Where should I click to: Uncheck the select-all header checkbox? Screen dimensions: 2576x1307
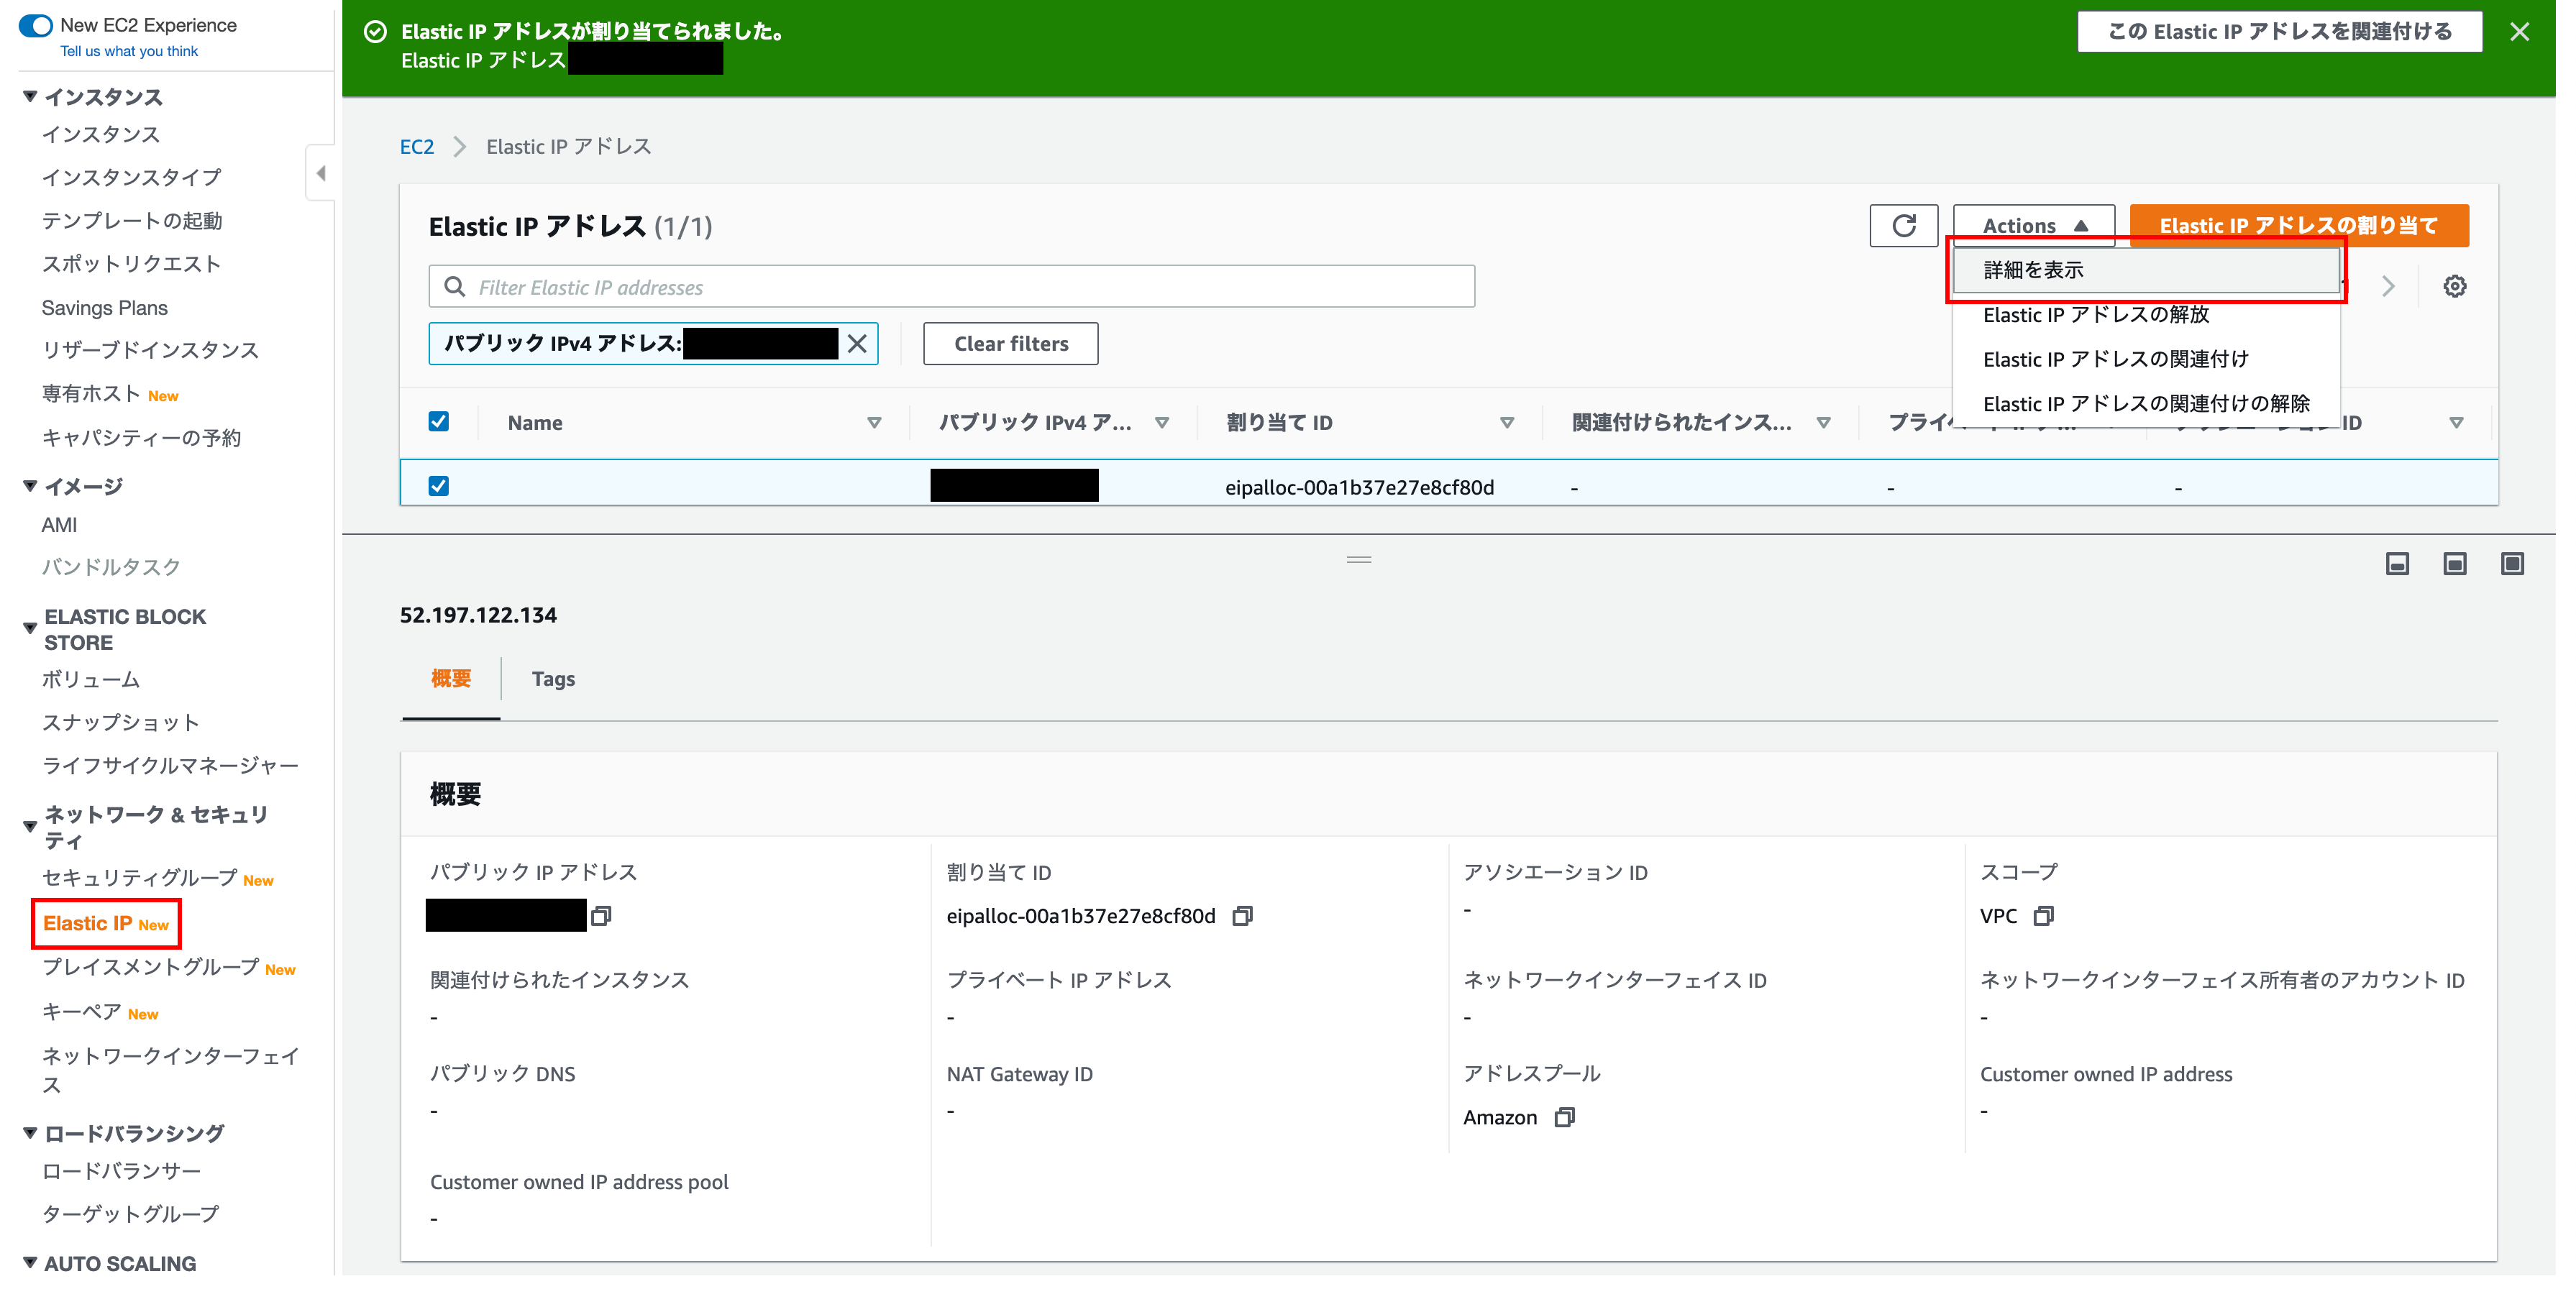click(x=438, y=422)
